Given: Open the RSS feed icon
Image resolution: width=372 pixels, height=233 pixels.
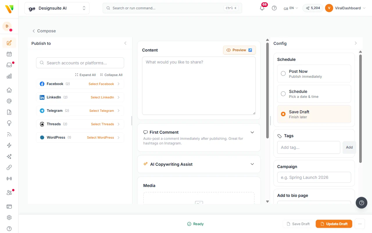Looking at the screenshot, I should [9, 134].
